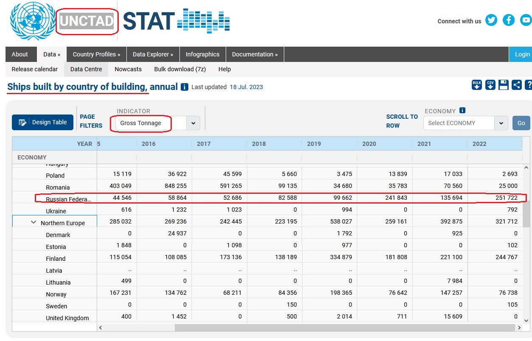Click the Go button
The image size is (532, 341).
[521, 123]
